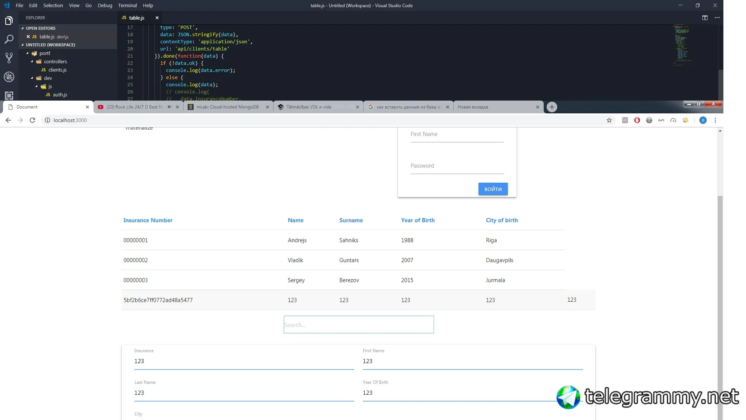Collapse the OPEN EDITORS section
Screen dimensions: 746x420
23,28
